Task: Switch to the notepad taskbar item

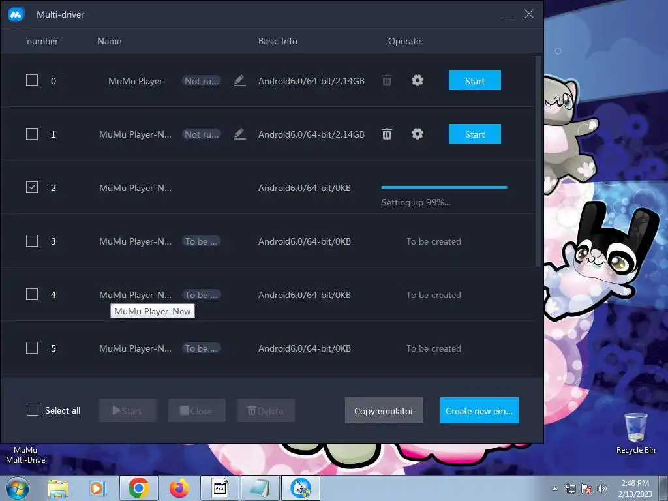Action: [260, 488]
